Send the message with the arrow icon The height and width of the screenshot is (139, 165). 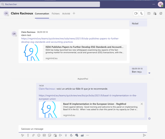(144, 135)
